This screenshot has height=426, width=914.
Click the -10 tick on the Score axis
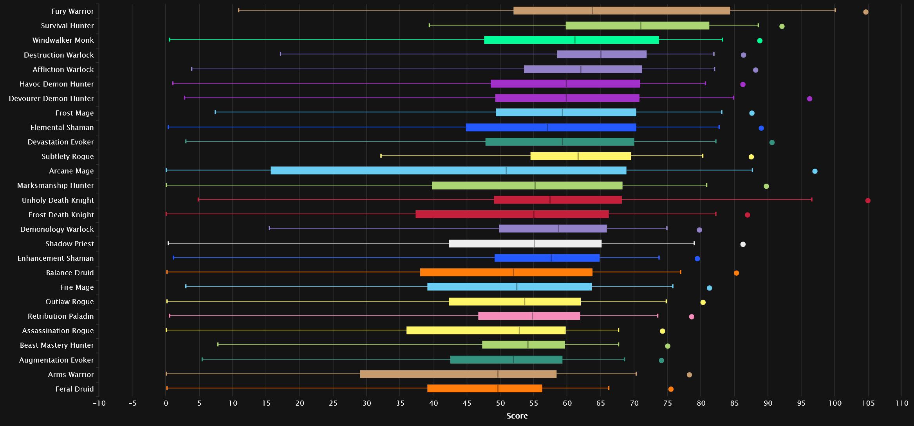[99, 403]
